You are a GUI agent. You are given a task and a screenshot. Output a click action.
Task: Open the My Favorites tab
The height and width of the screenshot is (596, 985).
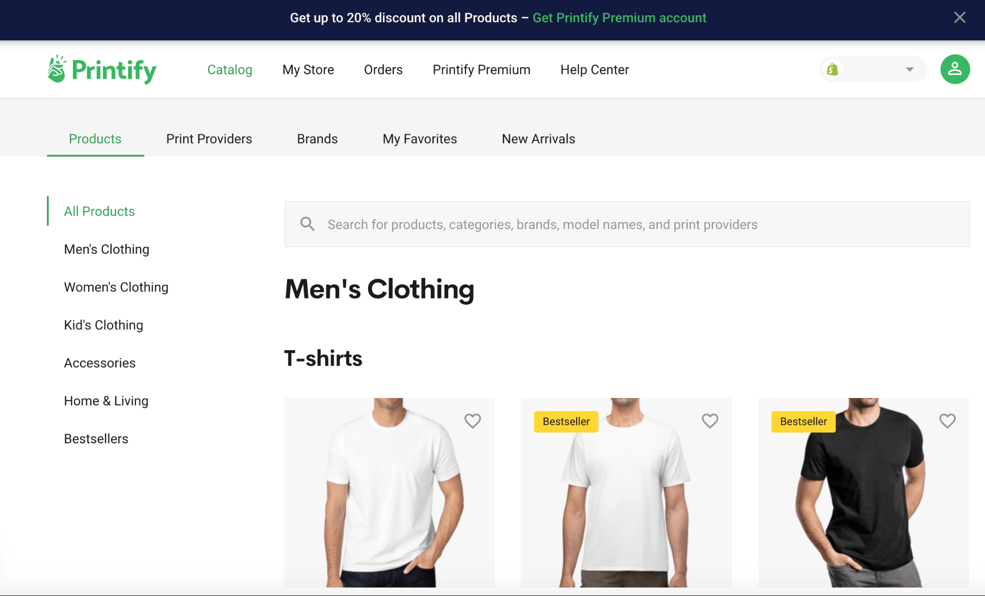click(419, 139)
